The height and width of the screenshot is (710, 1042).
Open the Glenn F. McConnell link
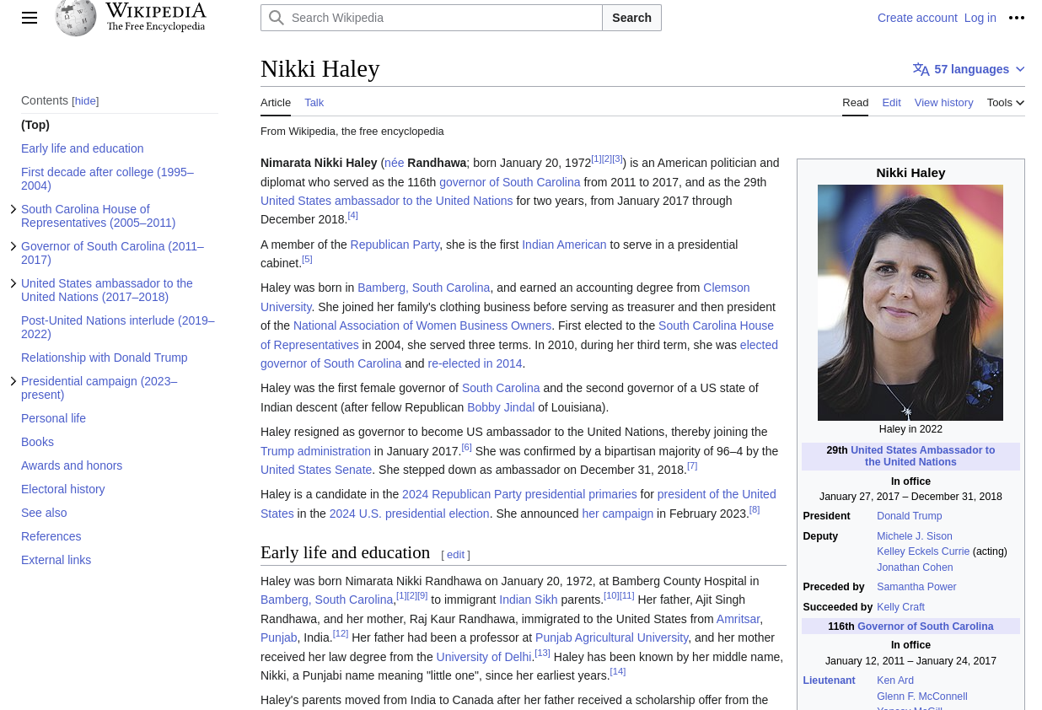point(922,697)
